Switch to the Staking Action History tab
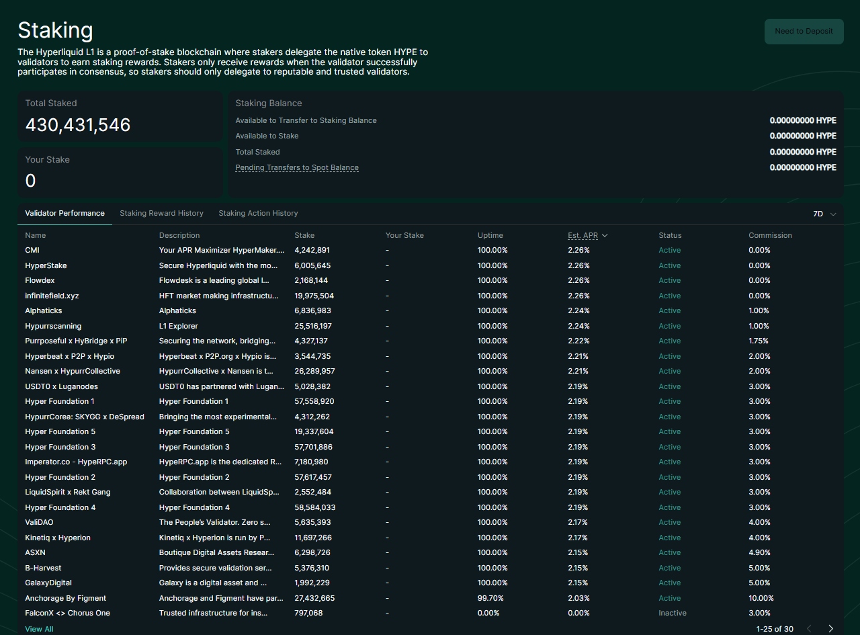 click(258, 213)
